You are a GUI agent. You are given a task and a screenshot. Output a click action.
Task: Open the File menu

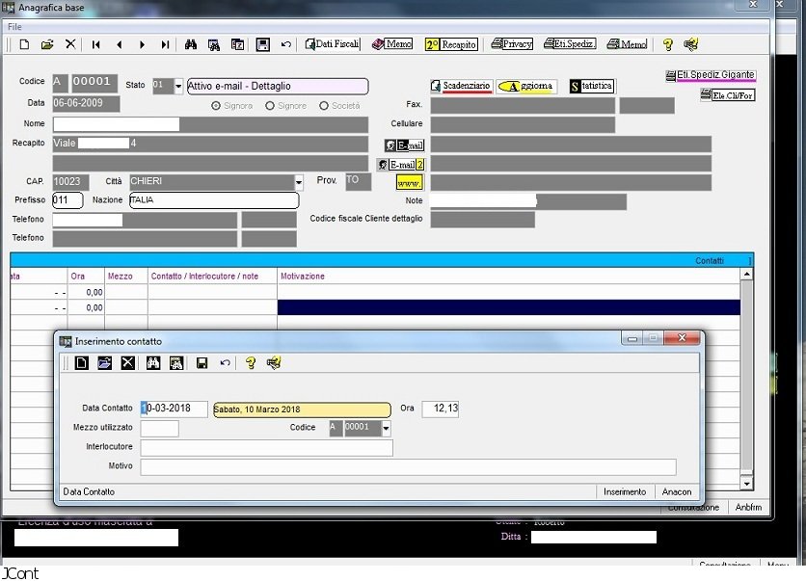point(14,27)
